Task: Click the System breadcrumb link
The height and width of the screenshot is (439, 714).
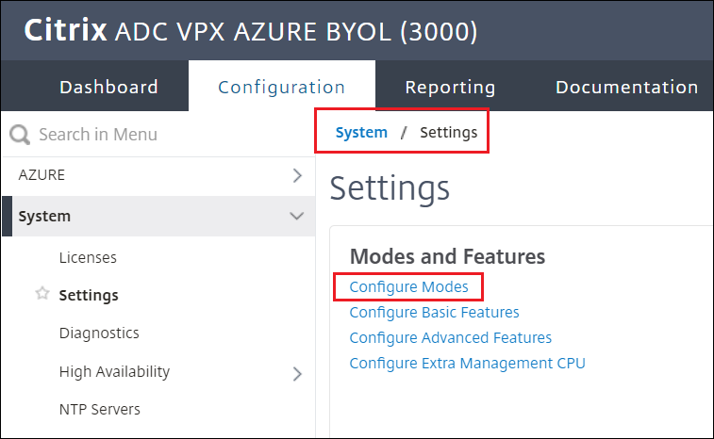Action: pos(361,133)
